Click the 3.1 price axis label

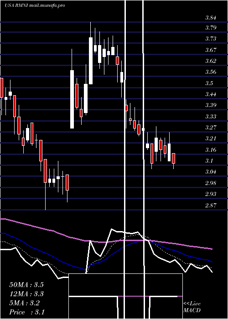point(209,161)
